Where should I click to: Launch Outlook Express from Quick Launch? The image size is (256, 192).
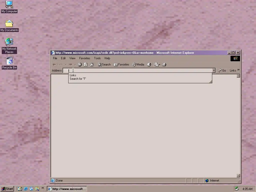31,189
